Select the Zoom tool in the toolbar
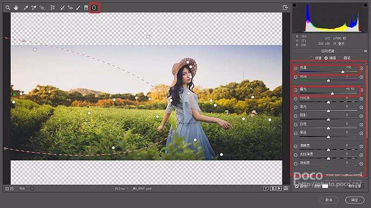 pyautogui.click(x=8, y=8)
